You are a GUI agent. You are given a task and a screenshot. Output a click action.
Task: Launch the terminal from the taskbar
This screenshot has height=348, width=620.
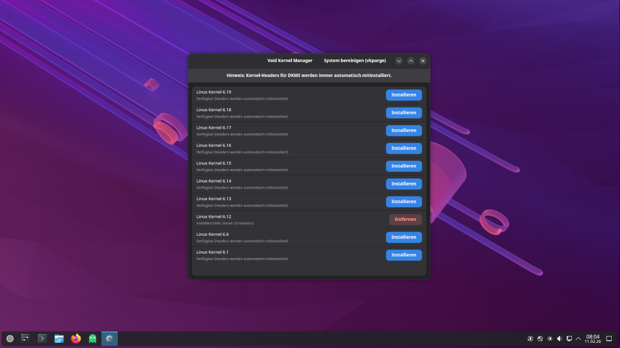42,338
